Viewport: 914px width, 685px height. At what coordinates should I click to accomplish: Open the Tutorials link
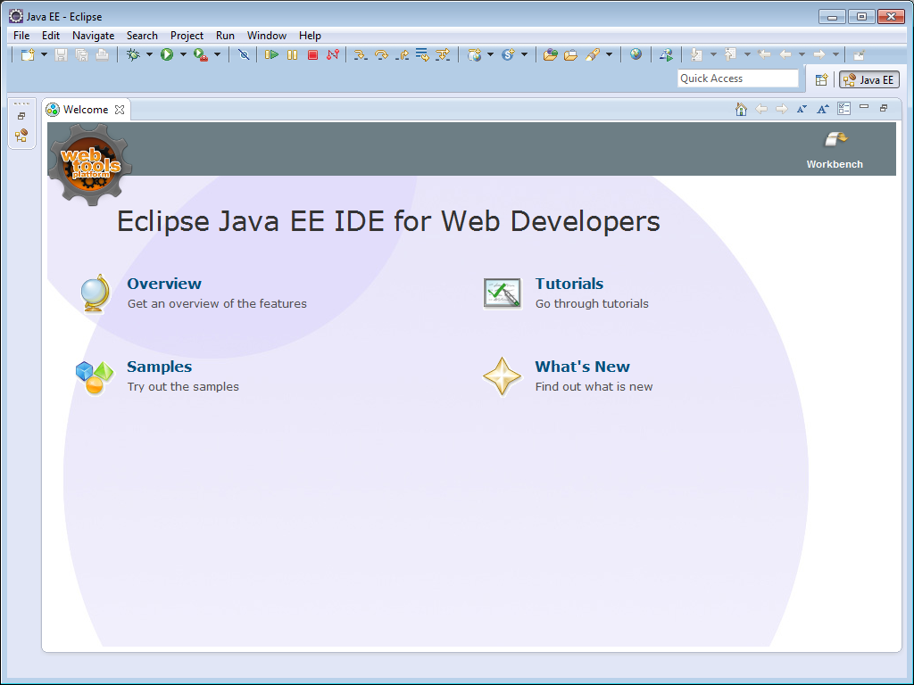[569, 284]
